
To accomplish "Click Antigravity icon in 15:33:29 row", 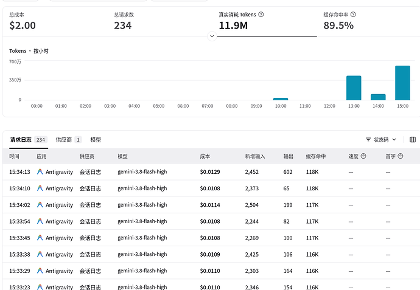I will (x=40, y=271).
